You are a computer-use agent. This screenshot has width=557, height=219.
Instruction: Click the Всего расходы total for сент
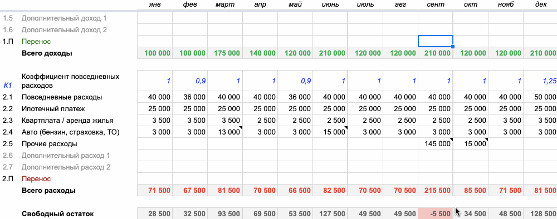[436, 190]
